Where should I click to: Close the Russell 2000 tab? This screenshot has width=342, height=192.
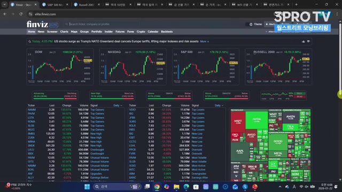[x=98, y=5]
